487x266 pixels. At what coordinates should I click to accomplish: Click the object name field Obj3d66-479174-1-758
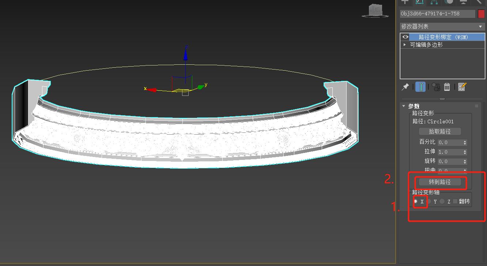(x=437, y=14)
